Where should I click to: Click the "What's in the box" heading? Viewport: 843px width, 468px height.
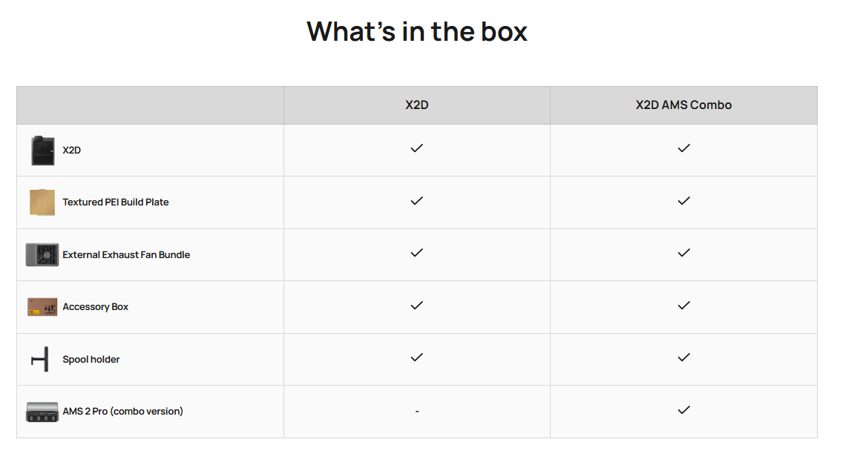(x=417, y=32)
